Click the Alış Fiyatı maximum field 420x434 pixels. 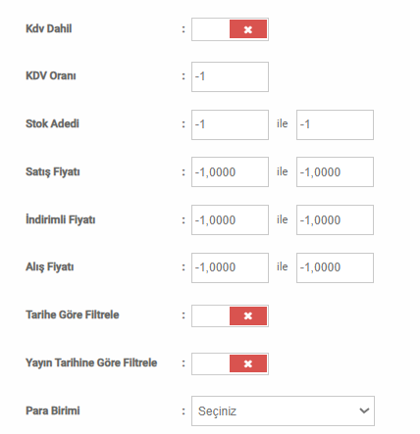click(x=335, y=267)
